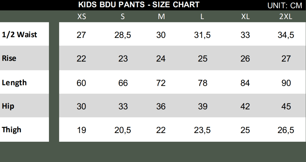306x162 pixels.
Task: Select the length value 72 for size M
Action: click(x=161, y=83)
